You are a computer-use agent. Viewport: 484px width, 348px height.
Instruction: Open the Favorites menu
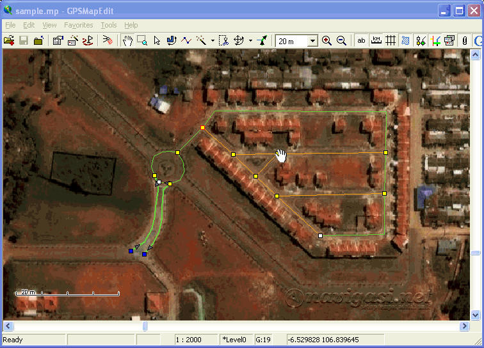78,25
